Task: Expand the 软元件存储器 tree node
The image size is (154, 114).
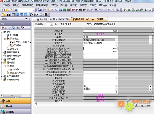Action: coord(2,76)
